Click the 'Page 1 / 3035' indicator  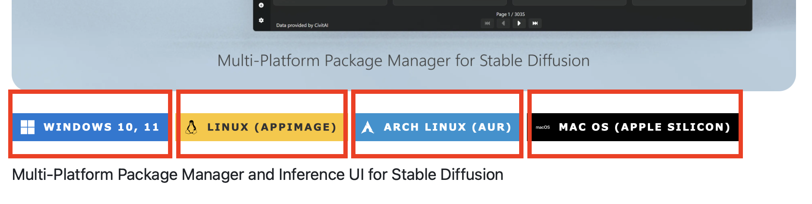(510, 14)
